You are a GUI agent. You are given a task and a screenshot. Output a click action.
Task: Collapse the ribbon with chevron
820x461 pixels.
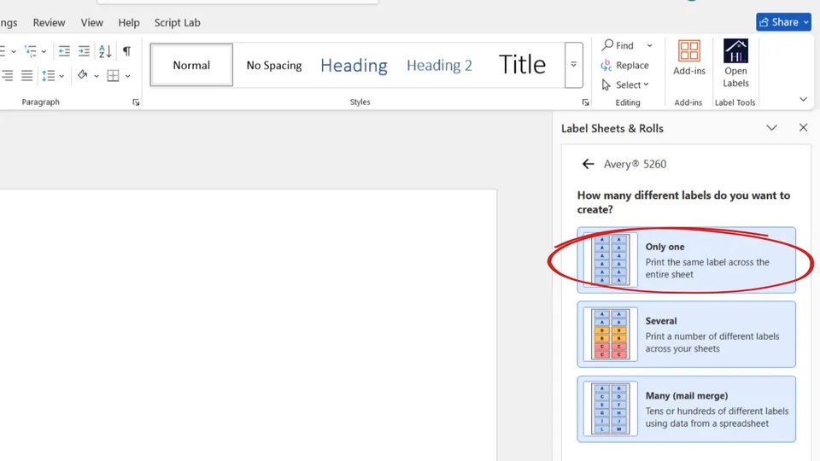803,99
